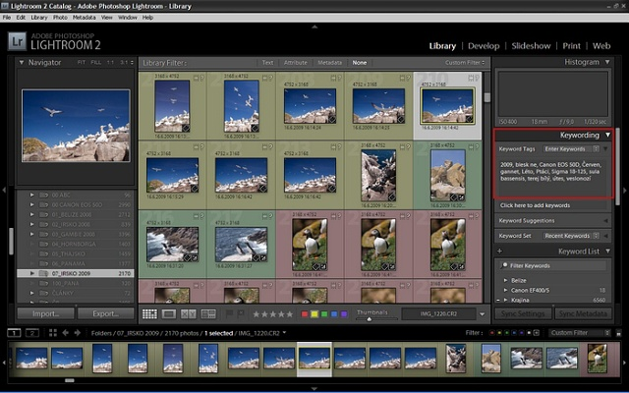Toggle yellow color label in toolbar
Image resolution: width=629 pixels, height=393 pixels.
point(314,314)
